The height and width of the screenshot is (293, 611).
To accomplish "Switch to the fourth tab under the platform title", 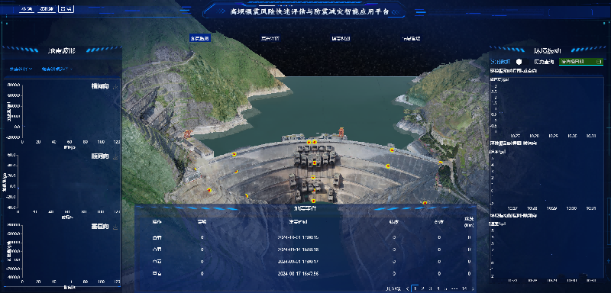I will point(411,38).
